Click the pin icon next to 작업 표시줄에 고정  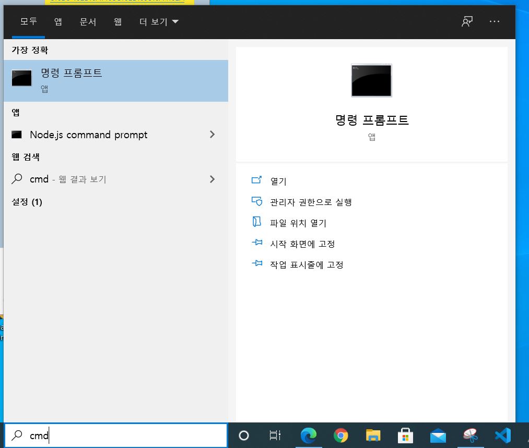(x=257, y=263)
